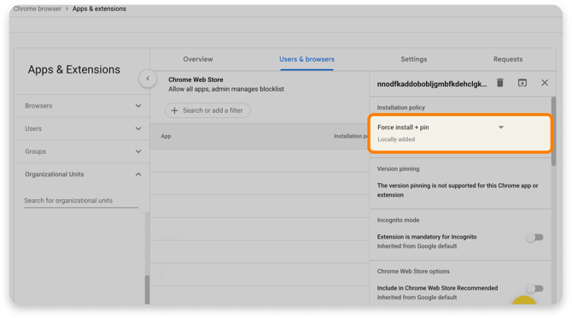Open the Settings tab
Screen dimensions: 572x318
pyautogui.click(x=414, y=59)
